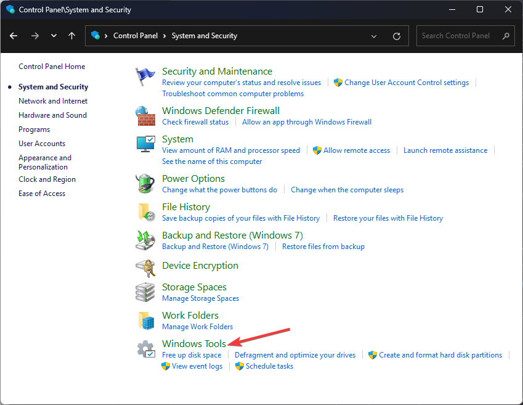
Task: Click the Storage Spaces stacked drives icon
Action: pyautogui.click(x=145, y=292)
